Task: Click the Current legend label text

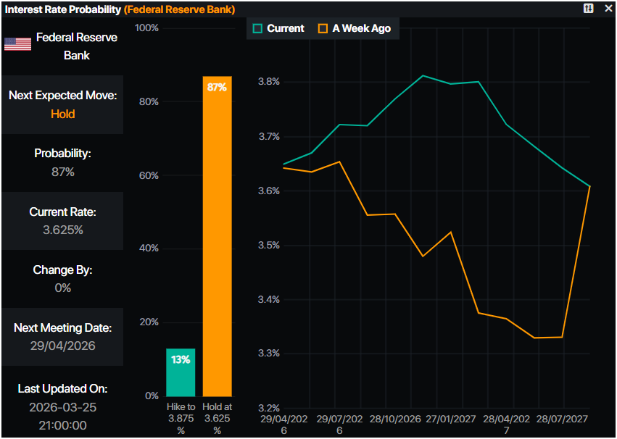Action: point(286,28)
